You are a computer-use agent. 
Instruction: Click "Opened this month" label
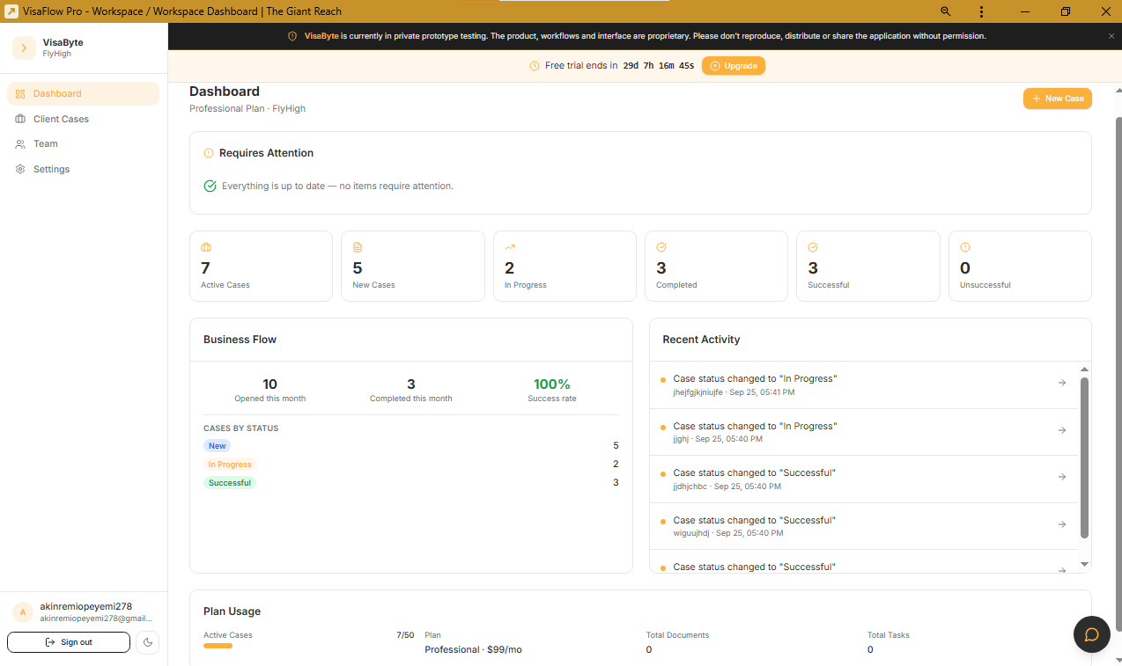point(270,399)
